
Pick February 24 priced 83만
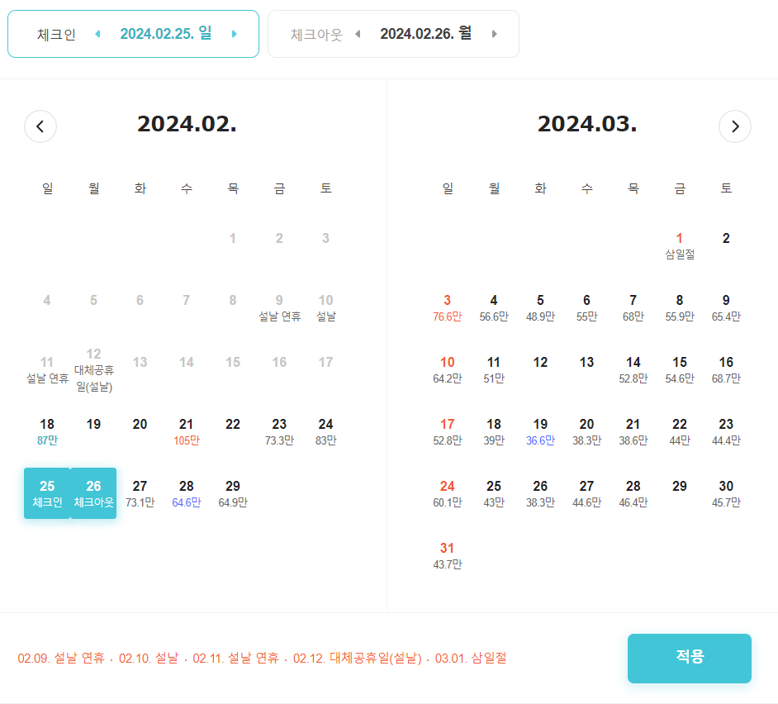[x=325, y=431]
